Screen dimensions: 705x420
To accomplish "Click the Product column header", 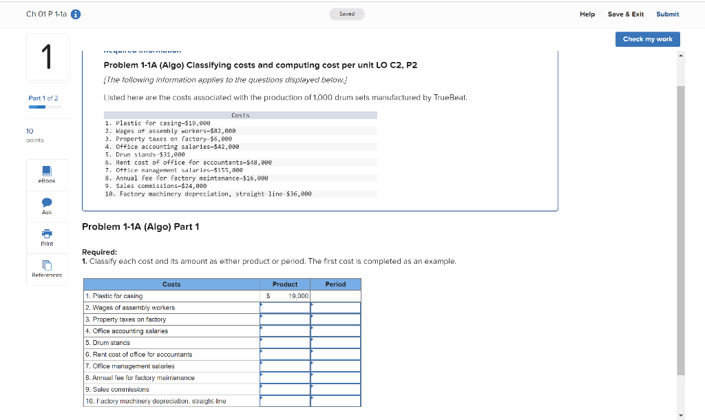I will tap(285, 284).
